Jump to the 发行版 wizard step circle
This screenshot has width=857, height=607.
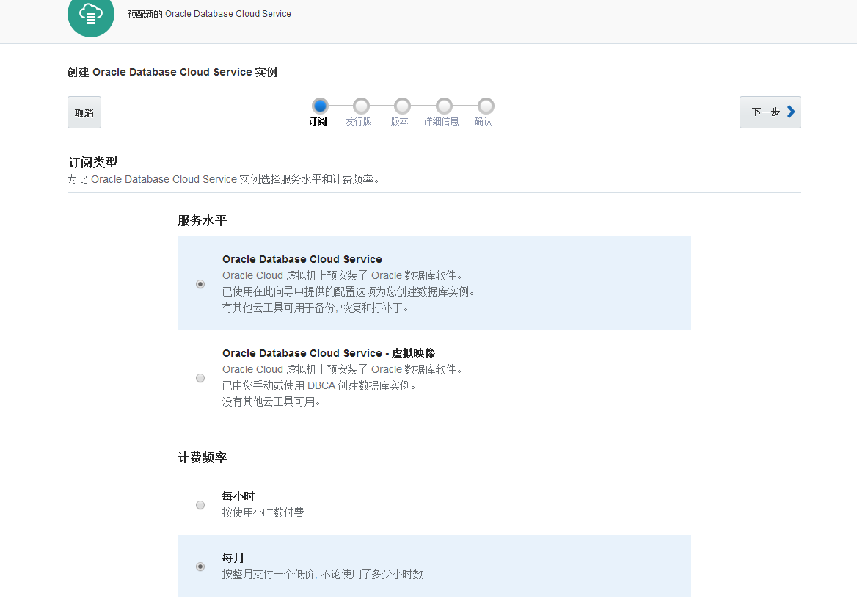point(361,106)
